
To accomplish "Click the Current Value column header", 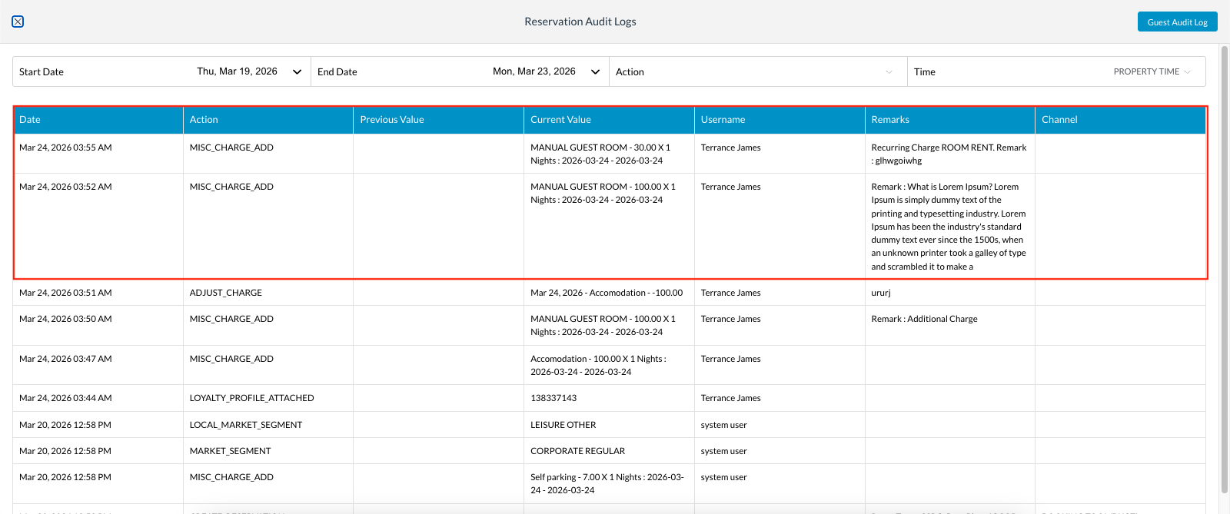I will (x=560, y=120).
